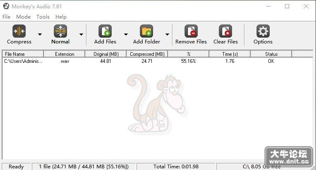Minimize the Monkey's Audio window
The height and width of the screenshot is (170, 316).
click(268, 6)
